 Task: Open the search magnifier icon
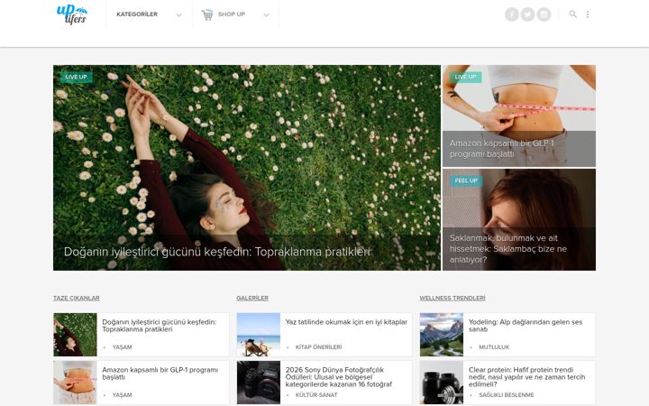click(x=573, y=14)
